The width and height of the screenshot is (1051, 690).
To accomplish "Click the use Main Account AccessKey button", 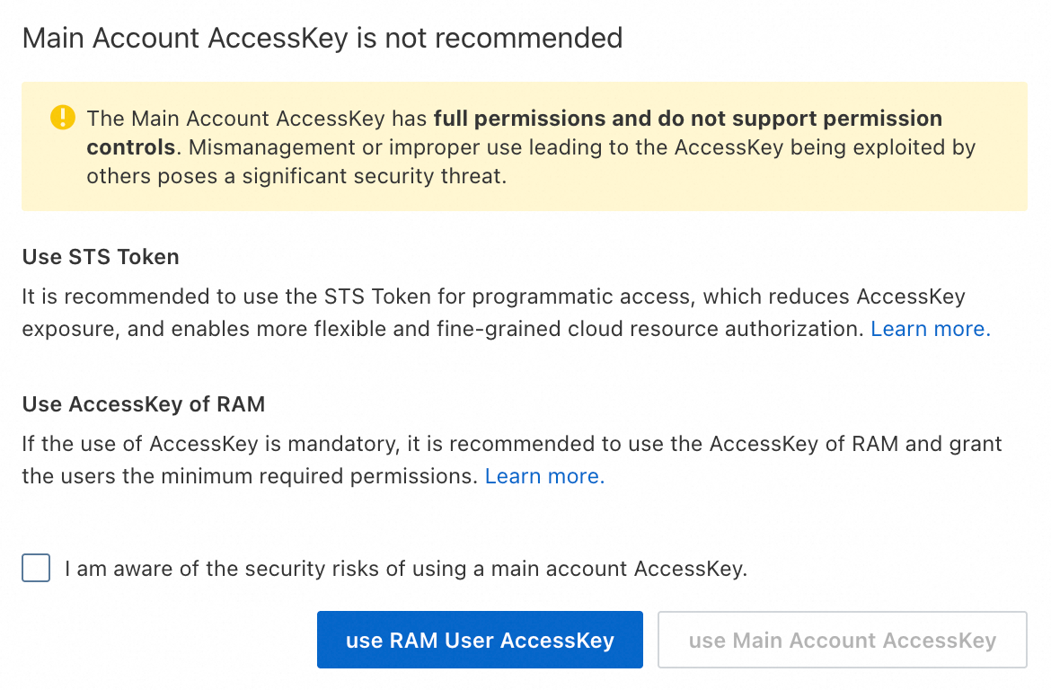I will (842, 641).
